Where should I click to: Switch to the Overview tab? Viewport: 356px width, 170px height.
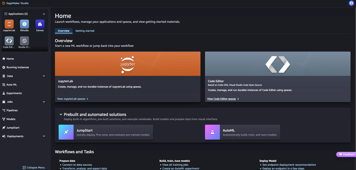(x=64, y=31)
